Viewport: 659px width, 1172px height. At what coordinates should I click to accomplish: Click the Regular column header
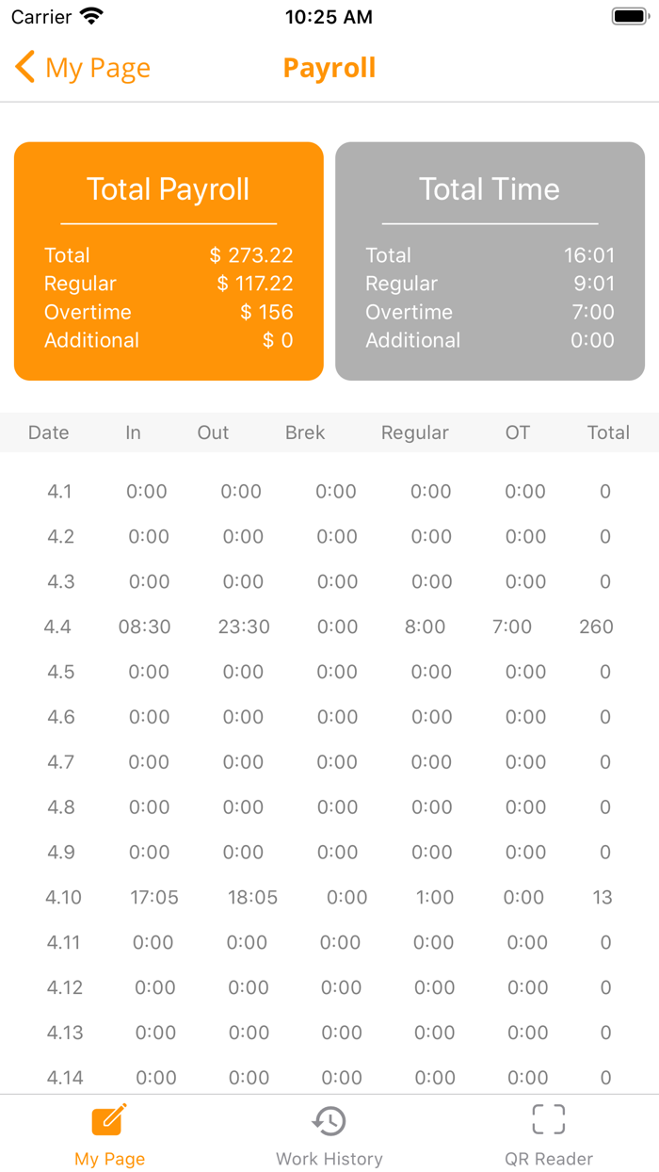pyautogui.click(x=414, y=432)
